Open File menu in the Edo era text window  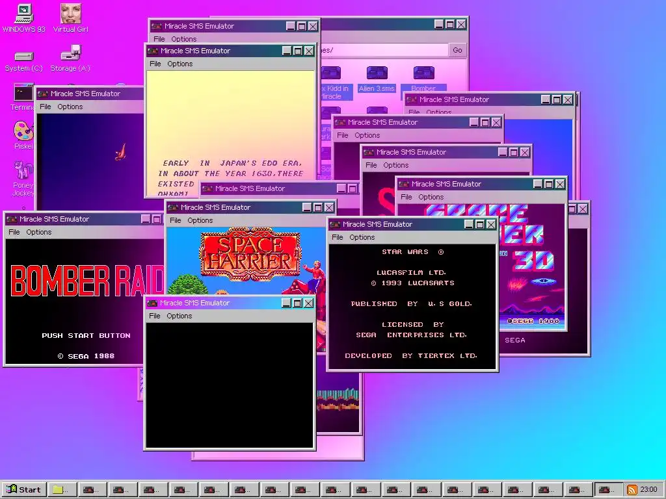pos(155,64)
